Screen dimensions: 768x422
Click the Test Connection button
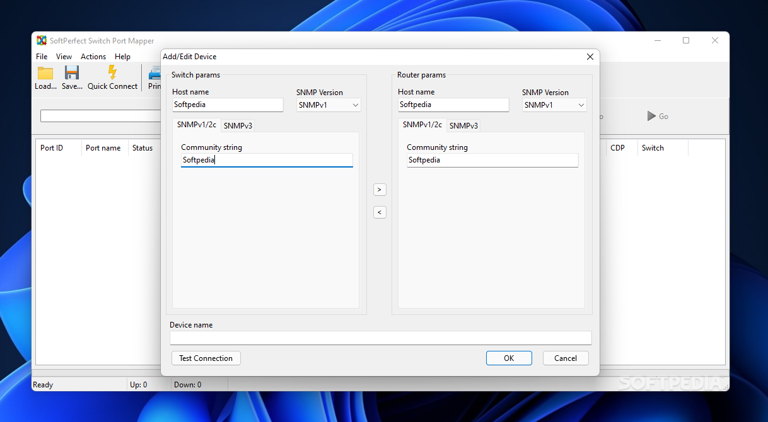tap(206, 358)
